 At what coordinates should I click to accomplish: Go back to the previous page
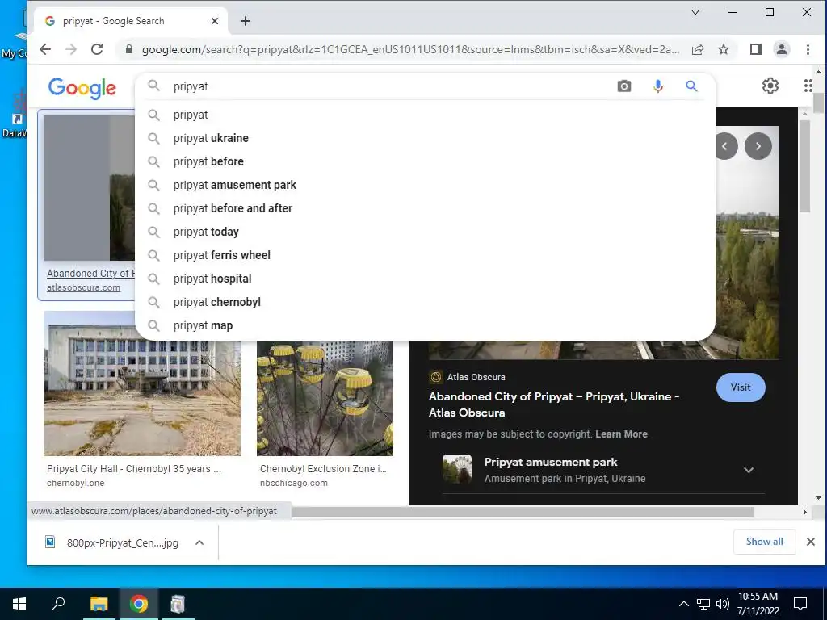coord(45,49)
